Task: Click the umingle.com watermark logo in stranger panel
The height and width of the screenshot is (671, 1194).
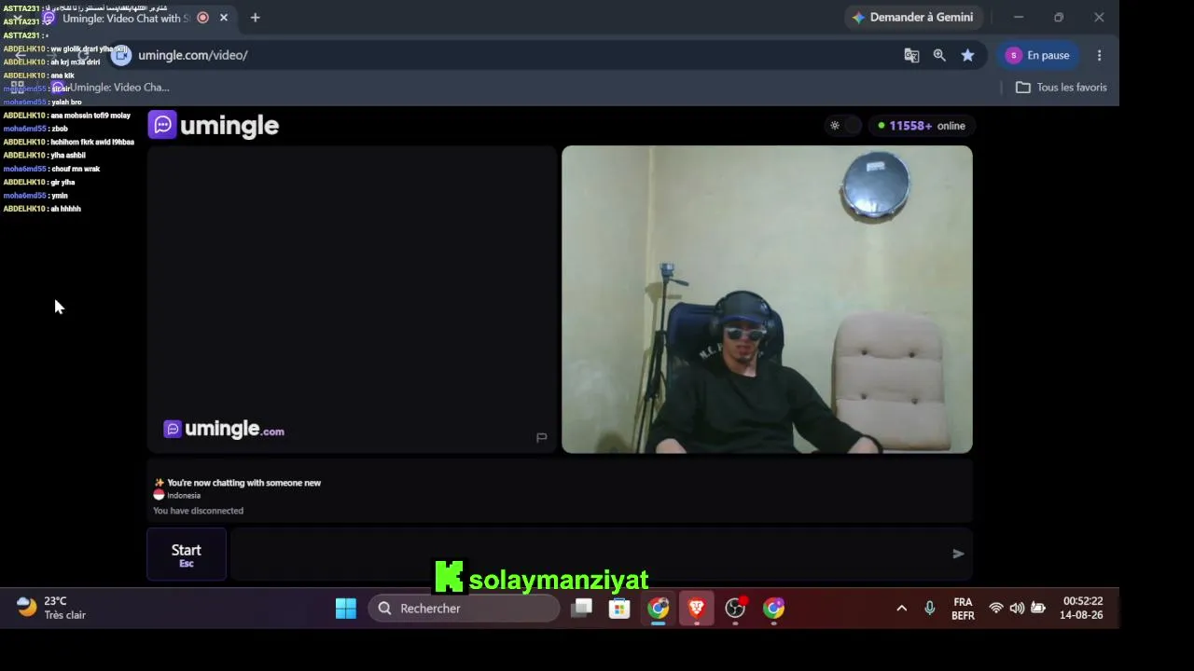Action: [224, 429]
